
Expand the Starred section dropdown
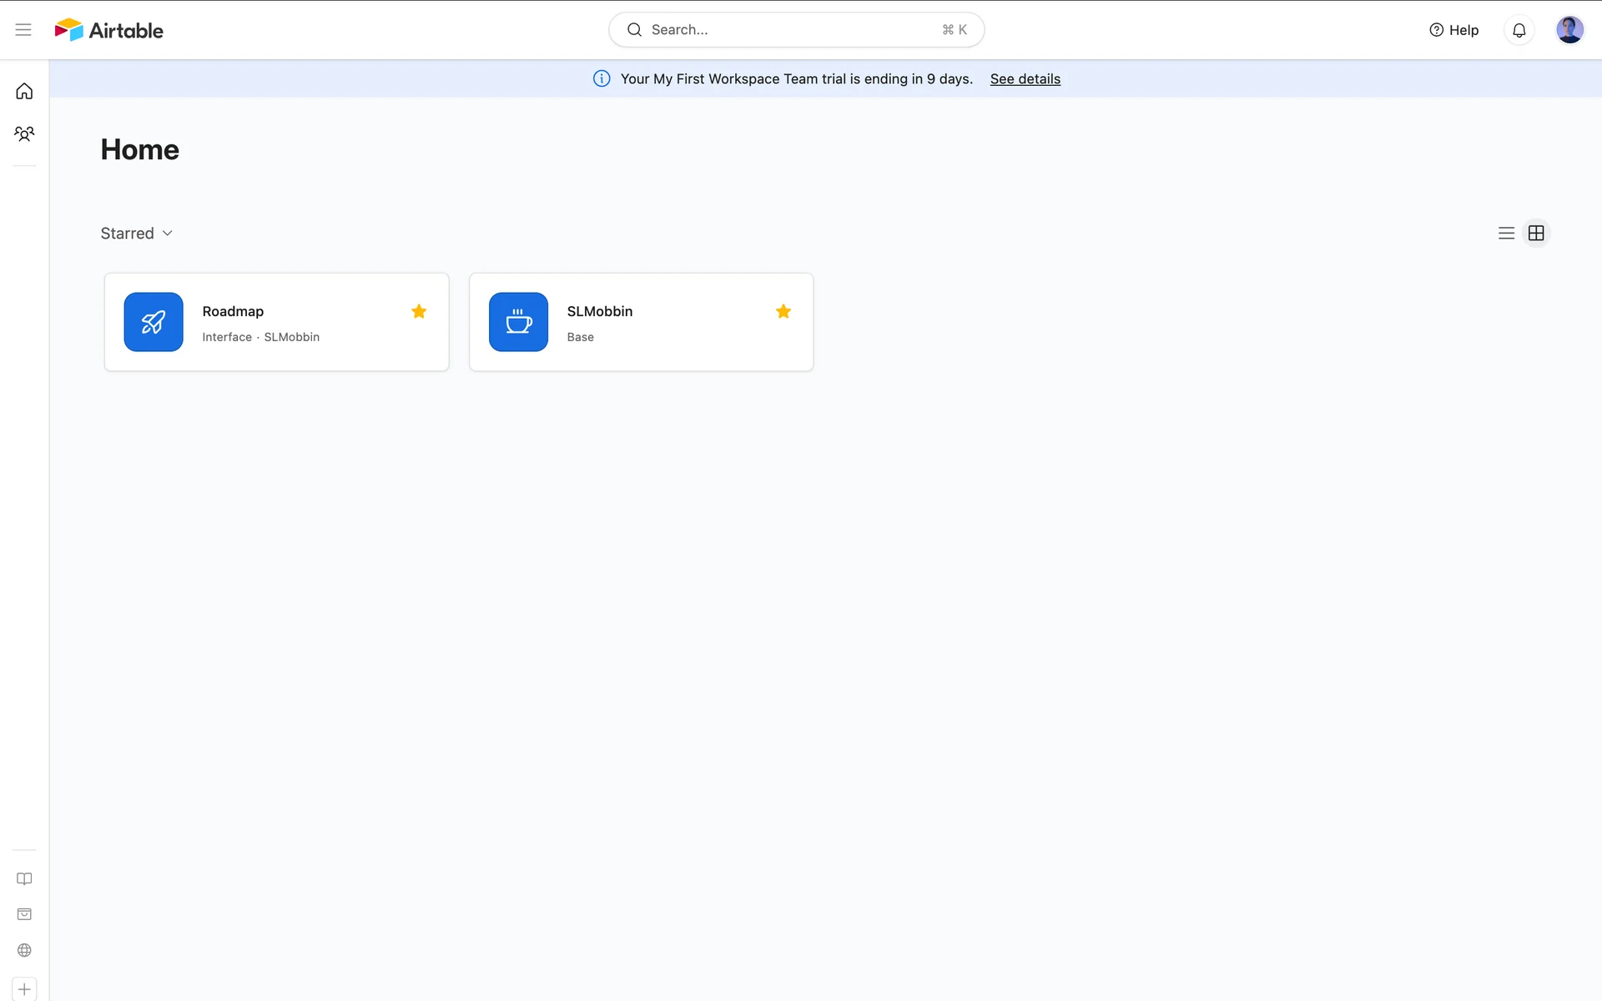click(137, 234)
